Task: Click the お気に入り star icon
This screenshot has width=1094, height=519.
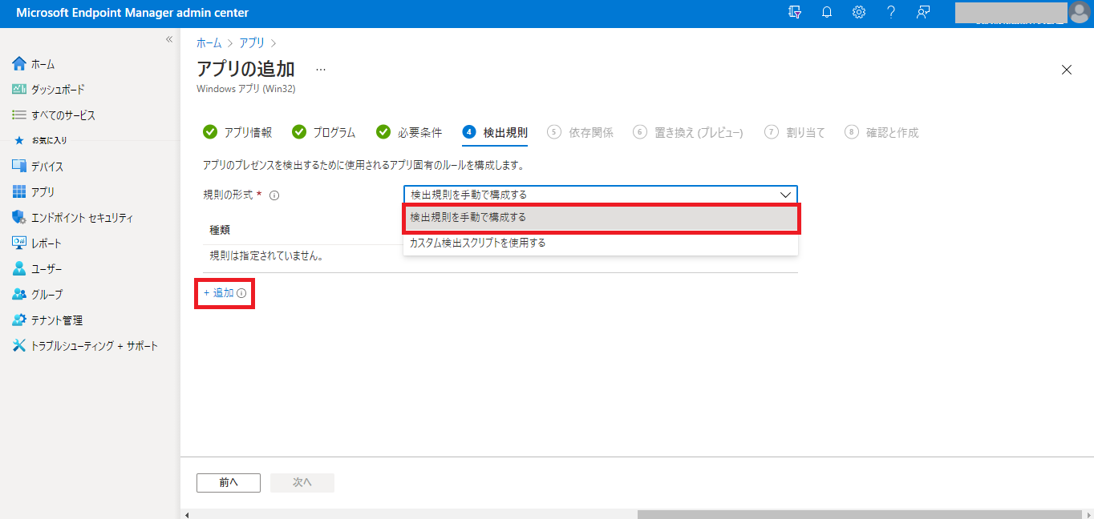Action: pyautogui.click(x=19, y=140)
